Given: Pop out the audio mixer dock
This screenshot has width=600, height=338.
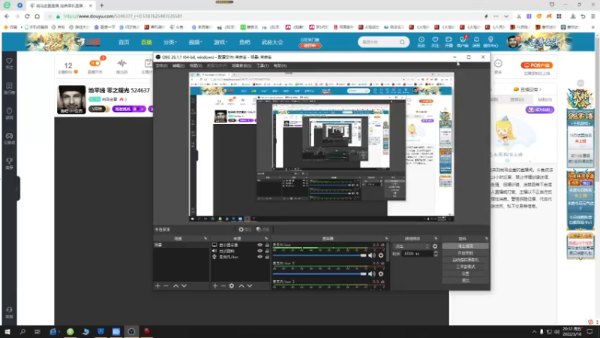Looking at the screenshot, I should point(386,239).
